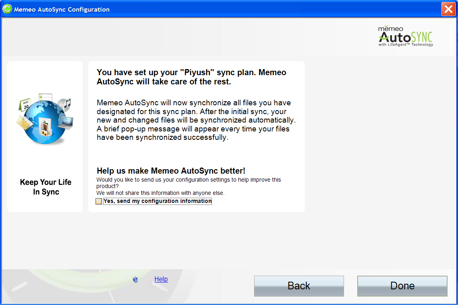Screen dimensions: 458x305
Task: Go back with the Back button
Action: coord(299,286)
